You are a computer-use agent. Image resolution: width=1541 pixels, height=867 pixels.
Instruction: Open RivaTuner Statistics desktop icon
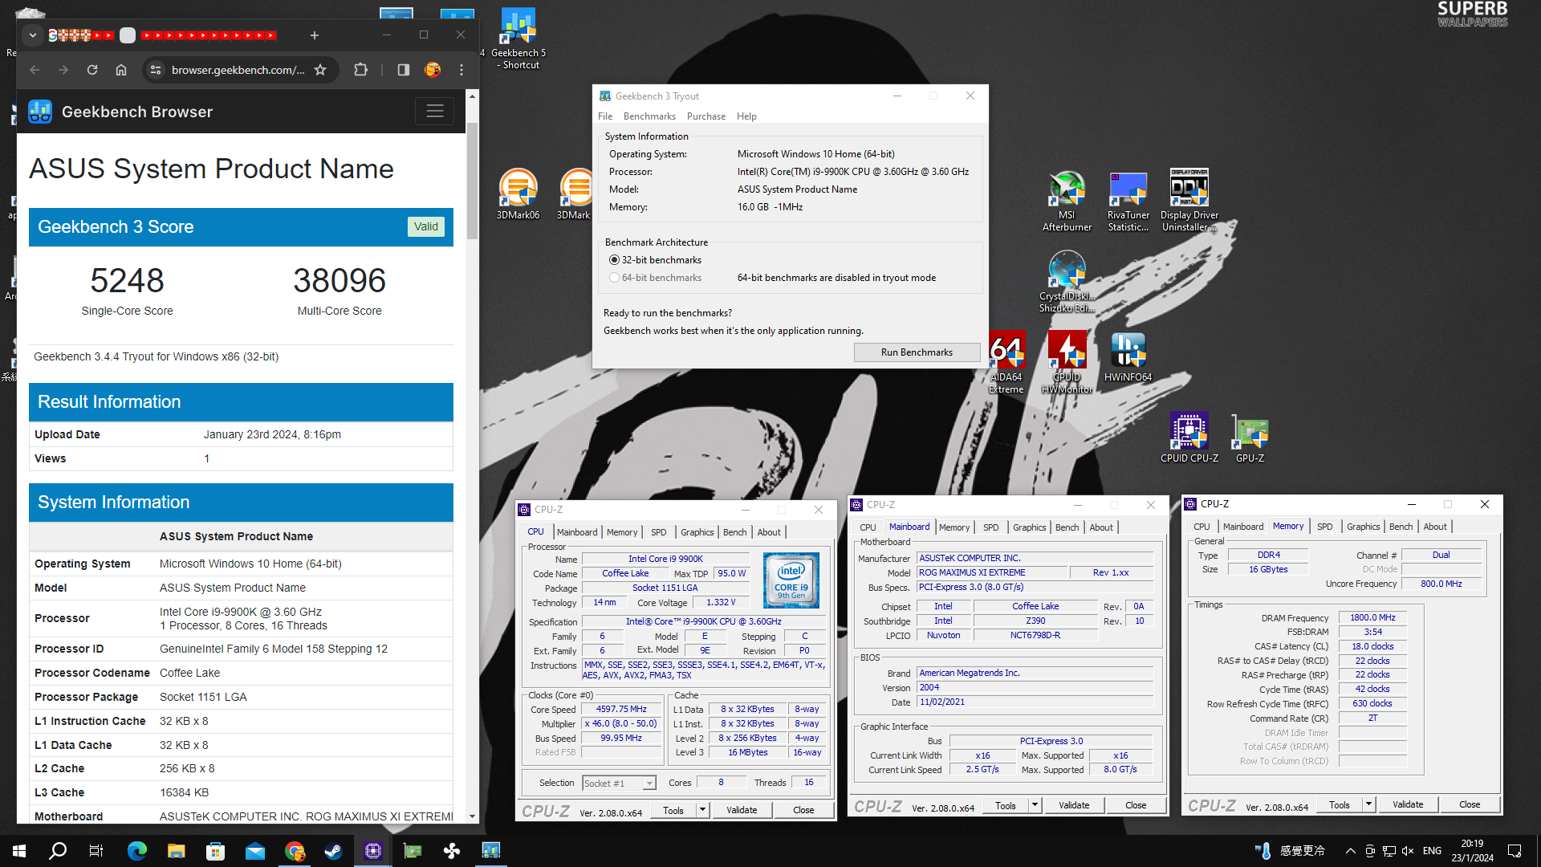[x=1128, y=201]
